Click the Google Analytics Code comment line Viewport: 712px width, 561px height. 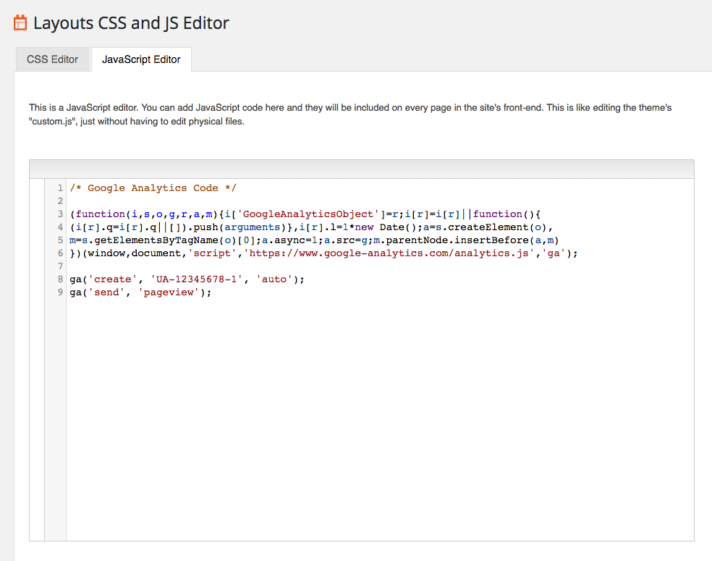[153, 188]
